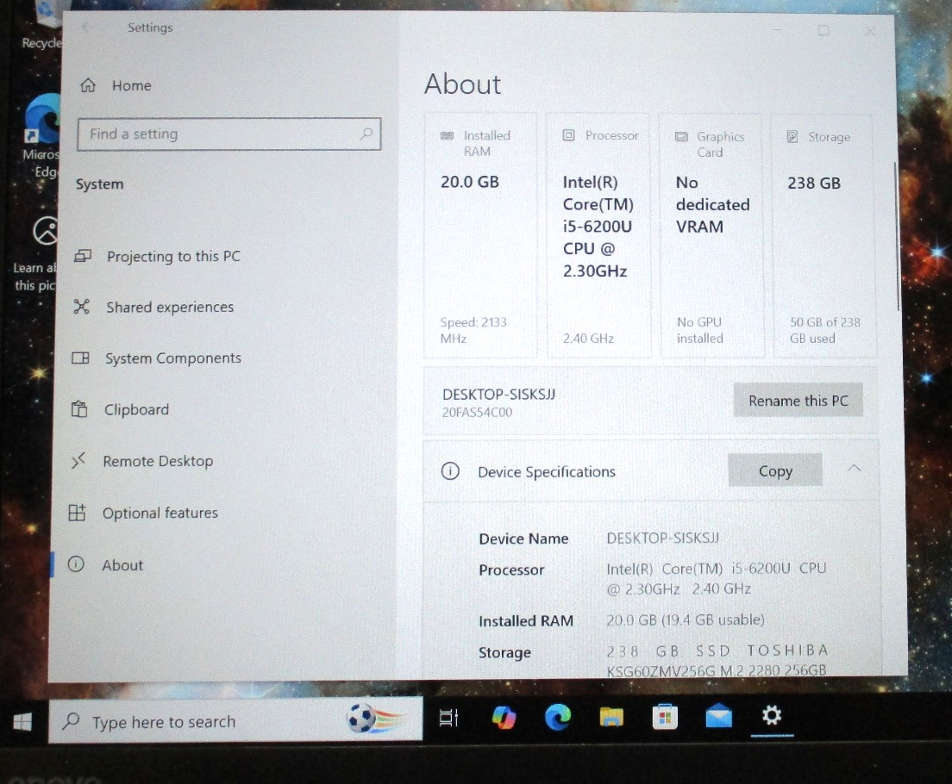Click Learn about this picture desktop icon
The width and height of the screenshot is (952, 784).
pos(36,255)
